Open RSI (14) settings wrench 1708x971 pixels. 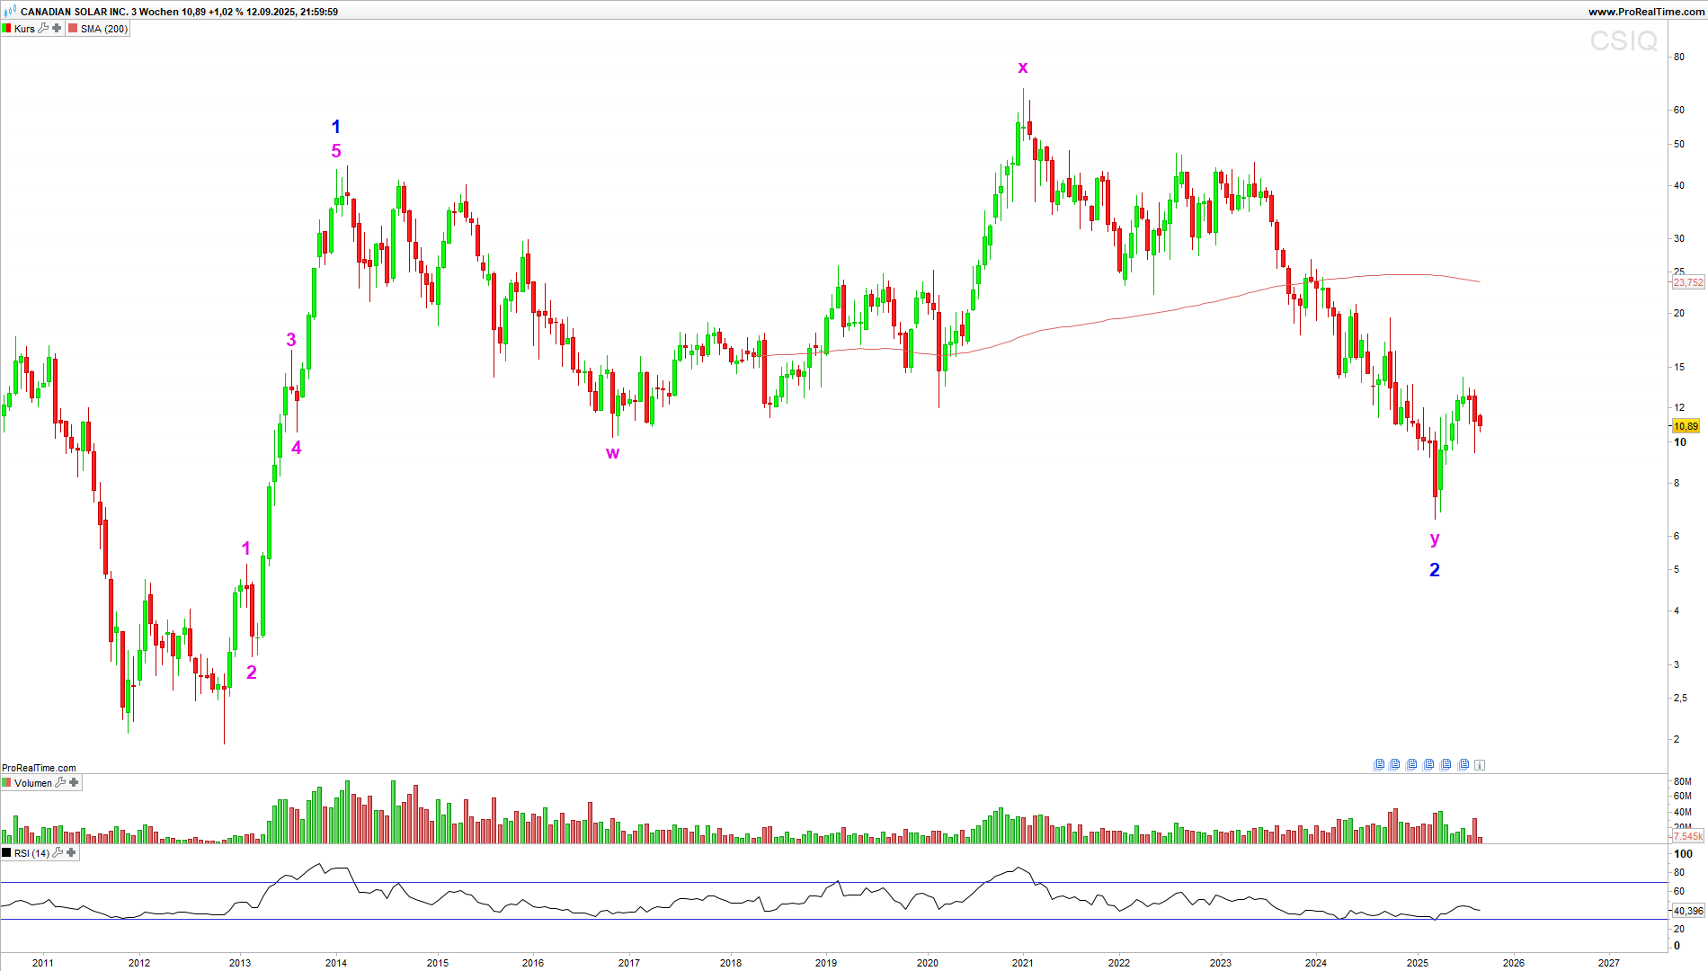[58, 853]
